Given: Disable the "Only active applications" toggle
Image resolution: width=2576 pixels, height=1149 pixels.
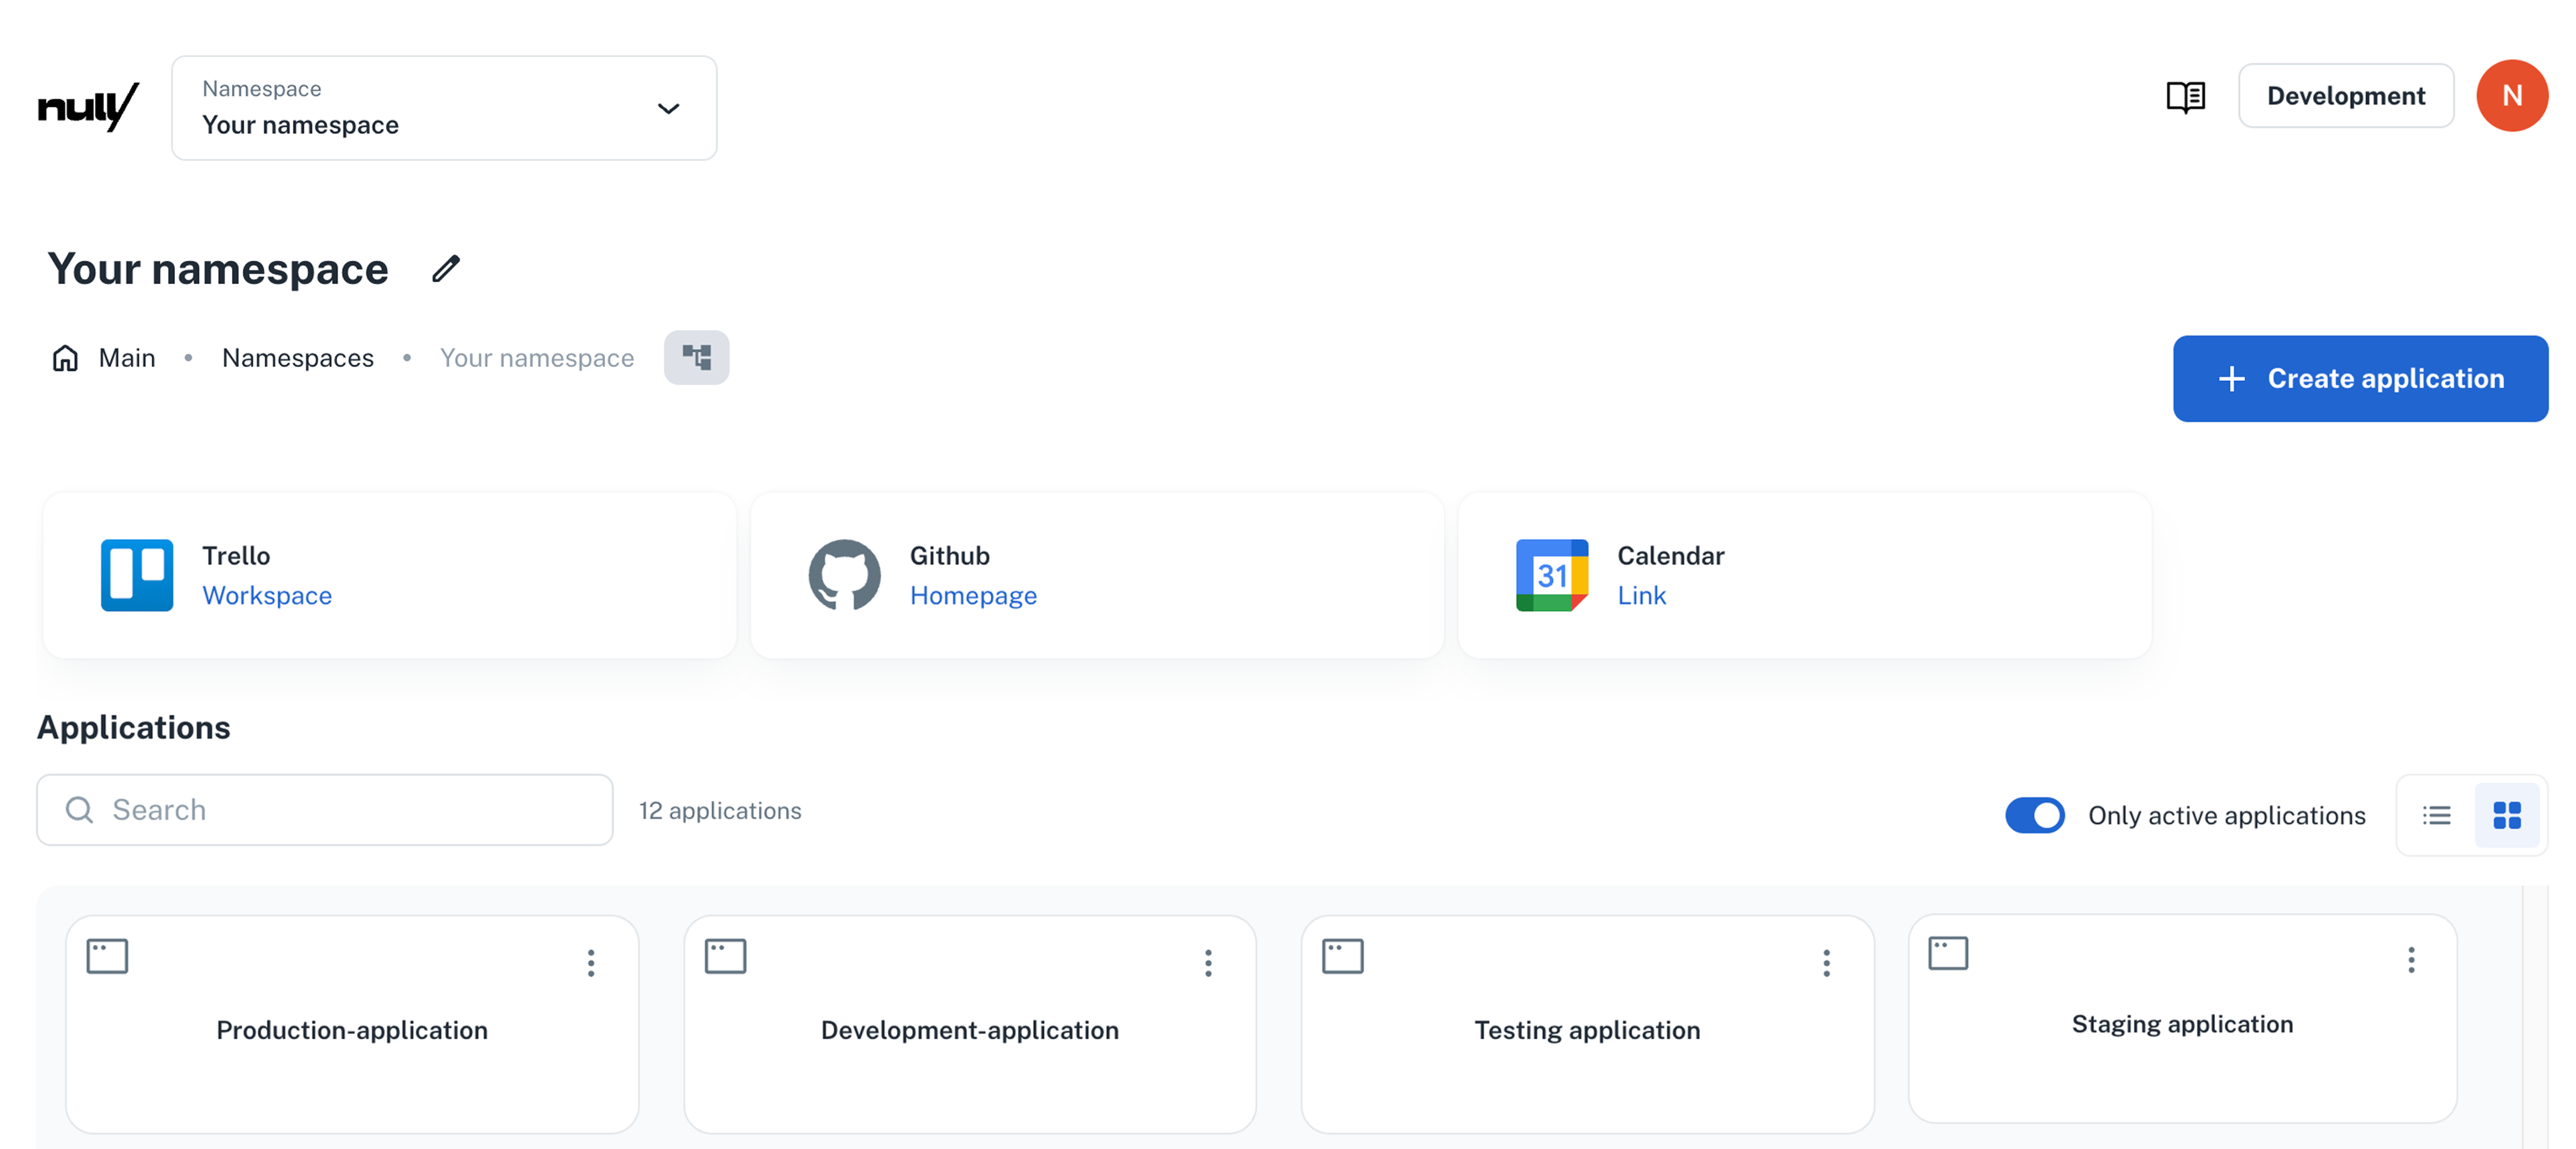Looking at the screenshot, I should pos(2036,815).
